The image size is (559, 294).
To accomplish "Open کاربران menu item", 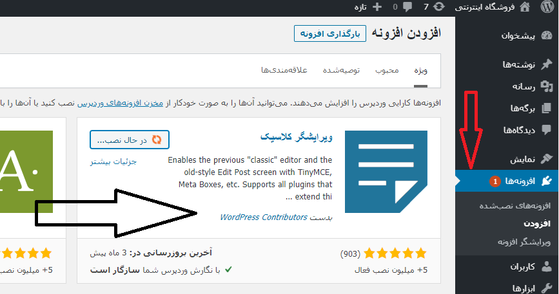I will click(x=522, y=266).
